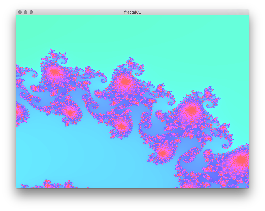Click the gray minimize button in title bar
This screenshot has width=265, height=211.
click(26, 12)
